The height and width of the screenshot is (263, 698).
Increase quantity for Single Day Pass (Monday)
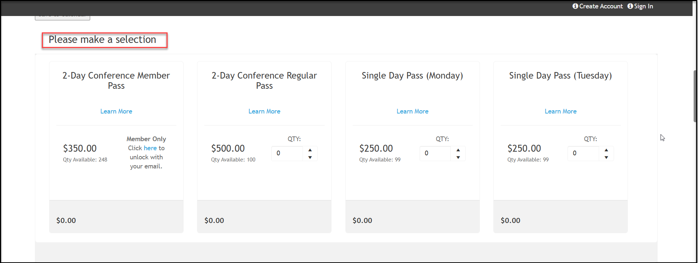pyautogui.click(x=458, y=150)
